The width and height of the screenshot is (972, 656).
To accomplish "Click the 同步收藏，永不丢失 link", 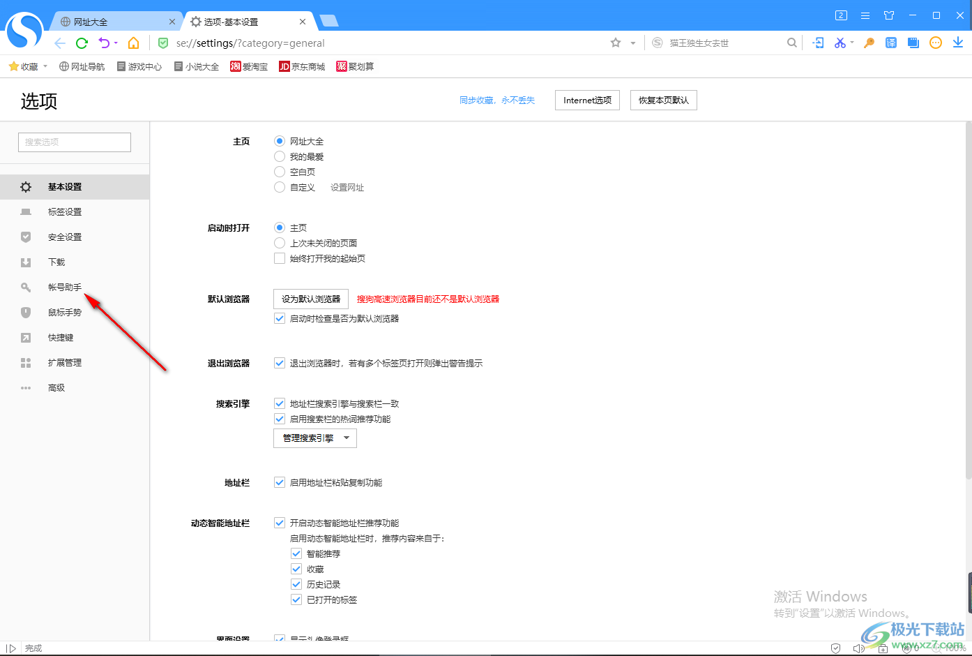I will point(497,100).
